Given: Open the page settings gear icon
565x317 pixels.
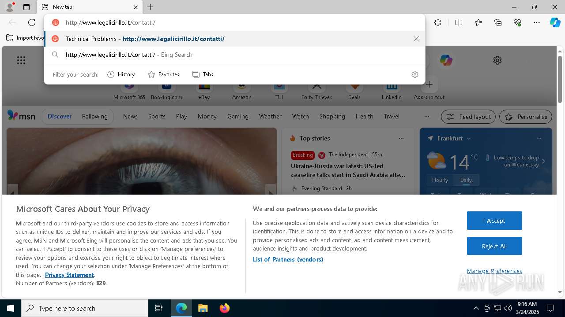Looking at the screenshot, I should tap(497, 60).
